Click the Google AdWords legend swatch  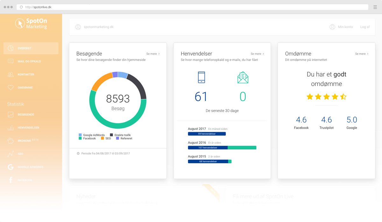80,135
